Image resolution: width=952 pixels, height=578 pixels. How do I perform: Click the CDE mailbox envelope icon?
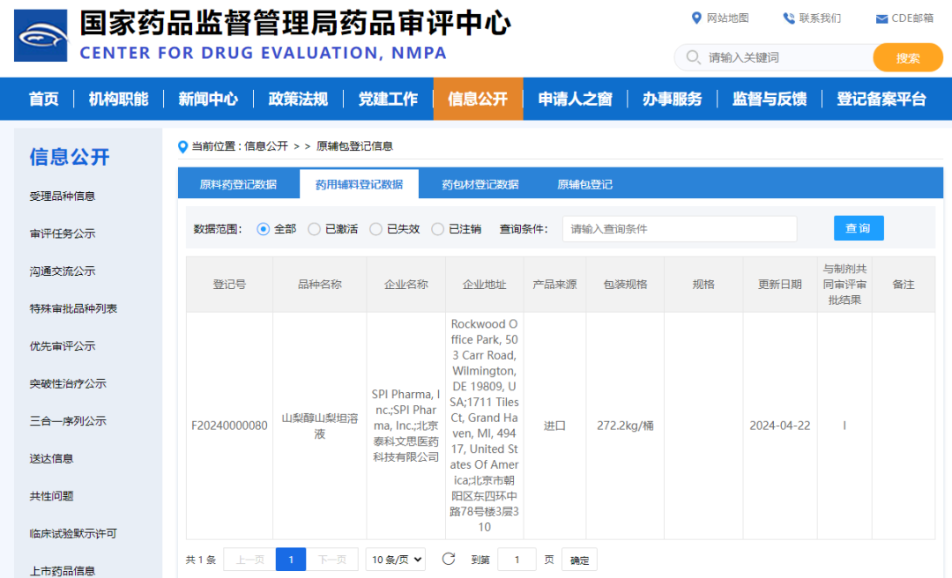click(x=881, y=19)
